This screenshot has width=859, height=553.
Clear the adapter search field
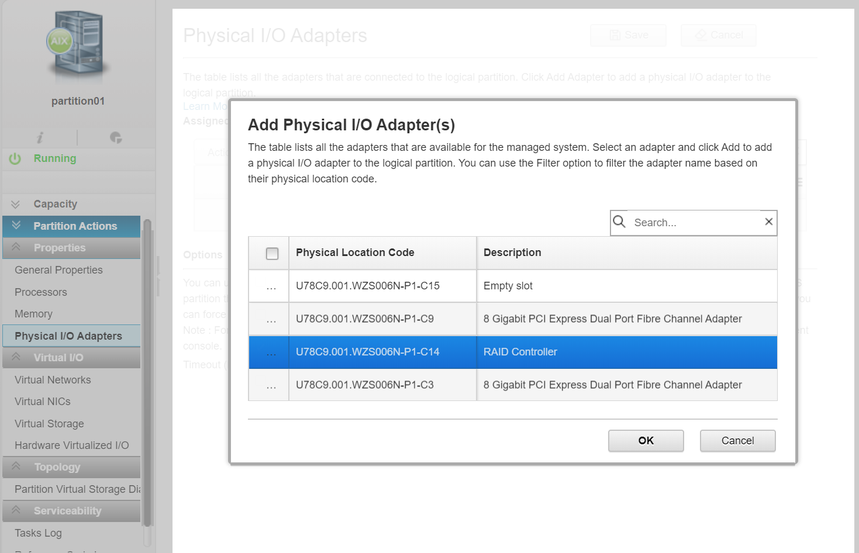768,222
